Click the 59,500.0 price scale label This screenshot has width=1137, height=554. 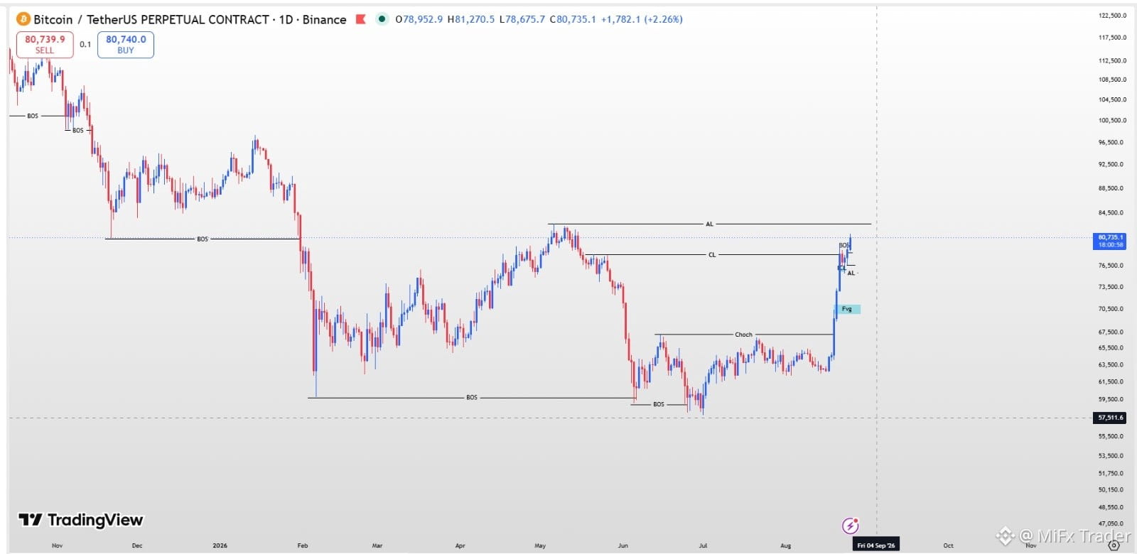click(1111, 399)
